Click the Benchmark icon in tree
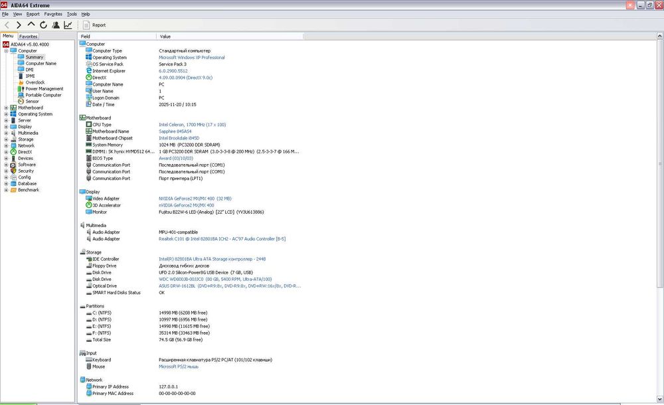 pyautogui.click(x=13, y=190)
